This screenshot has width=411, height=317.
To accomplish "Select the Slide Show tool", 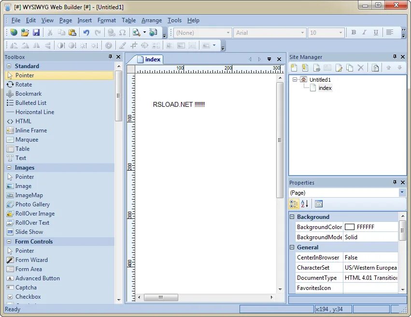I will 59,232.
